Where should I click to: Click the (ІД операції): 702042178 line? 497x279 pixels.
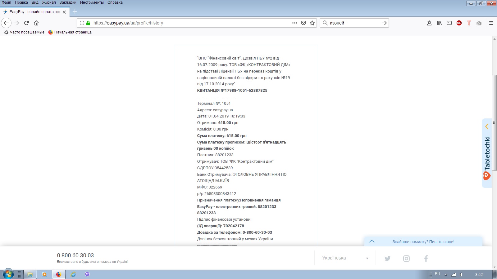[221, 226]
